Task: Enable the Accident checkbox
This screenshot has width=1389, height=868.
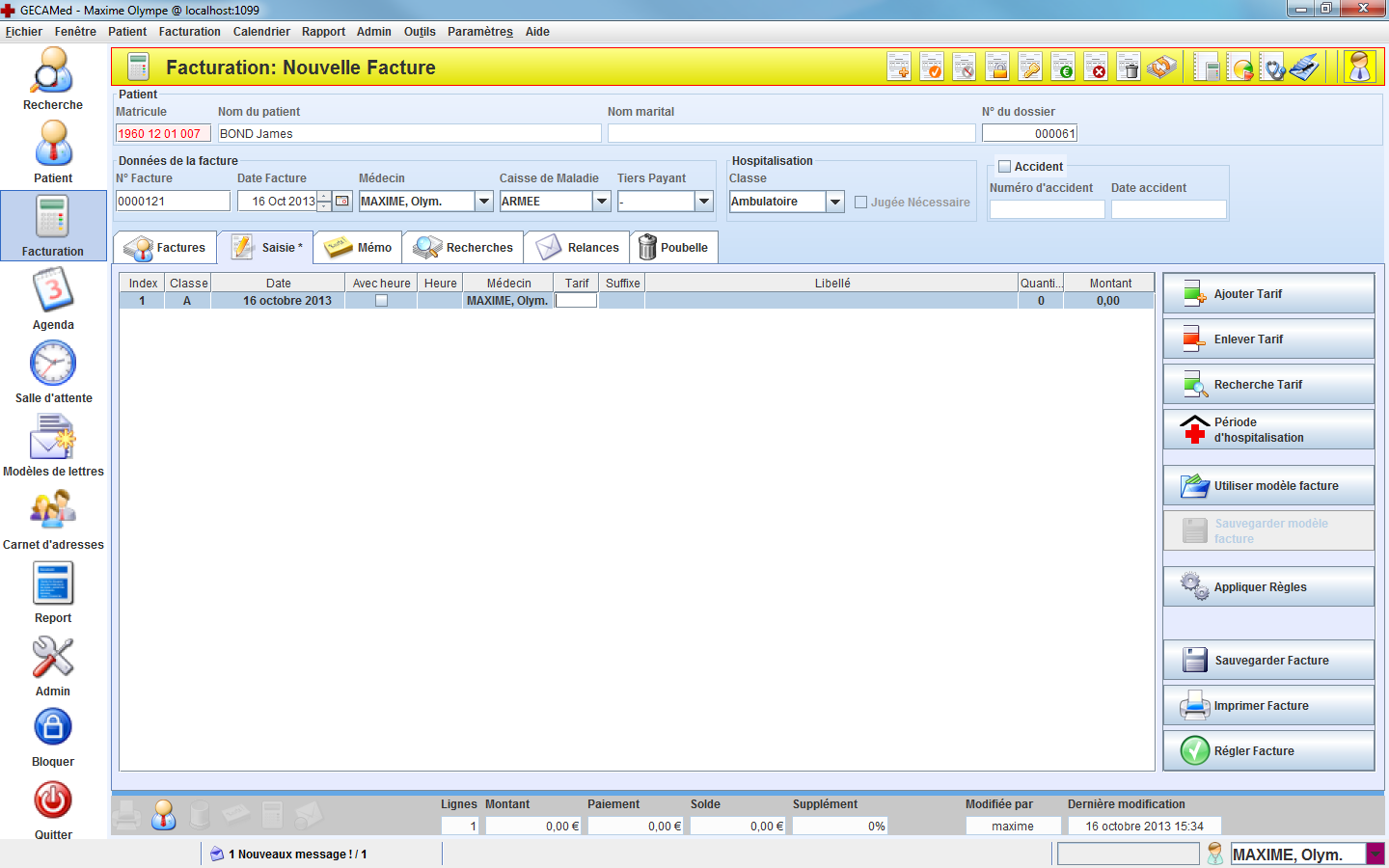Action: click(x=1004, y=167)
